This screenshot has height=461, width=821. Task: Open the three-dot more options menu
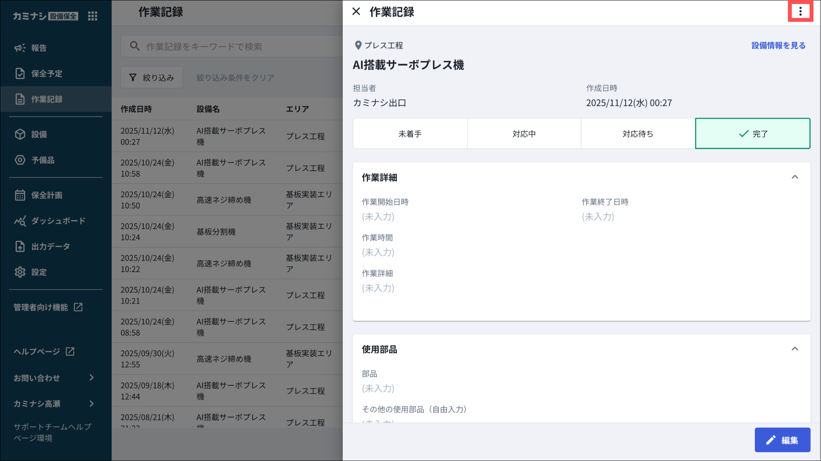pos(800,12)
